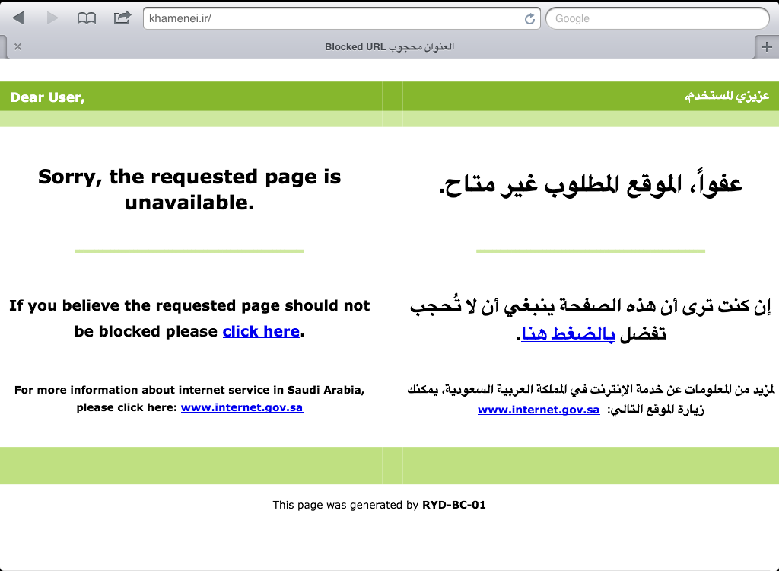Reload the page with the refresh icon

click(x=529, y=18)
